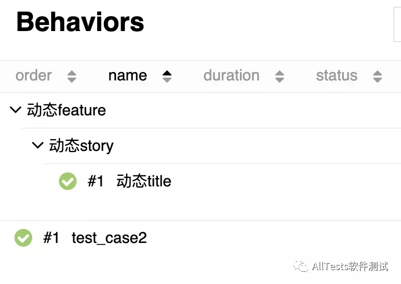Open the 动态title test case

(144, 181)
